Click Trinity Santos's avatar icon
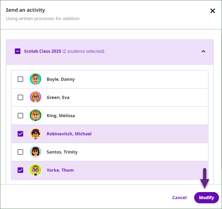The image size is (222, 209). point(36,152)
